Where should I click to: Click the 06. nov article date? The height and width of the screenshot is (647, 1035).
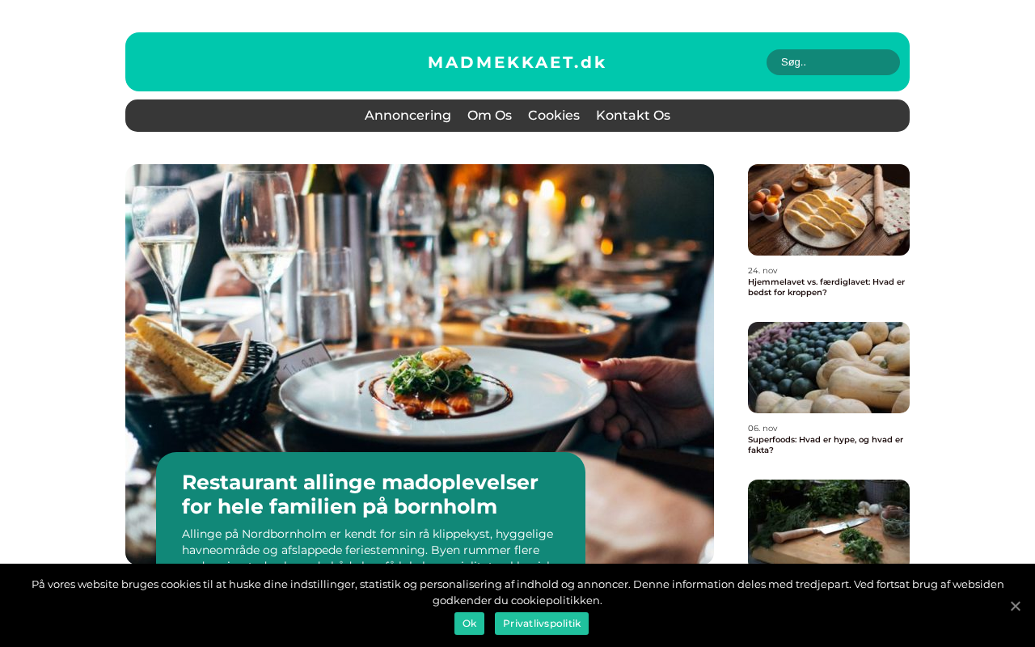(763, 428)
